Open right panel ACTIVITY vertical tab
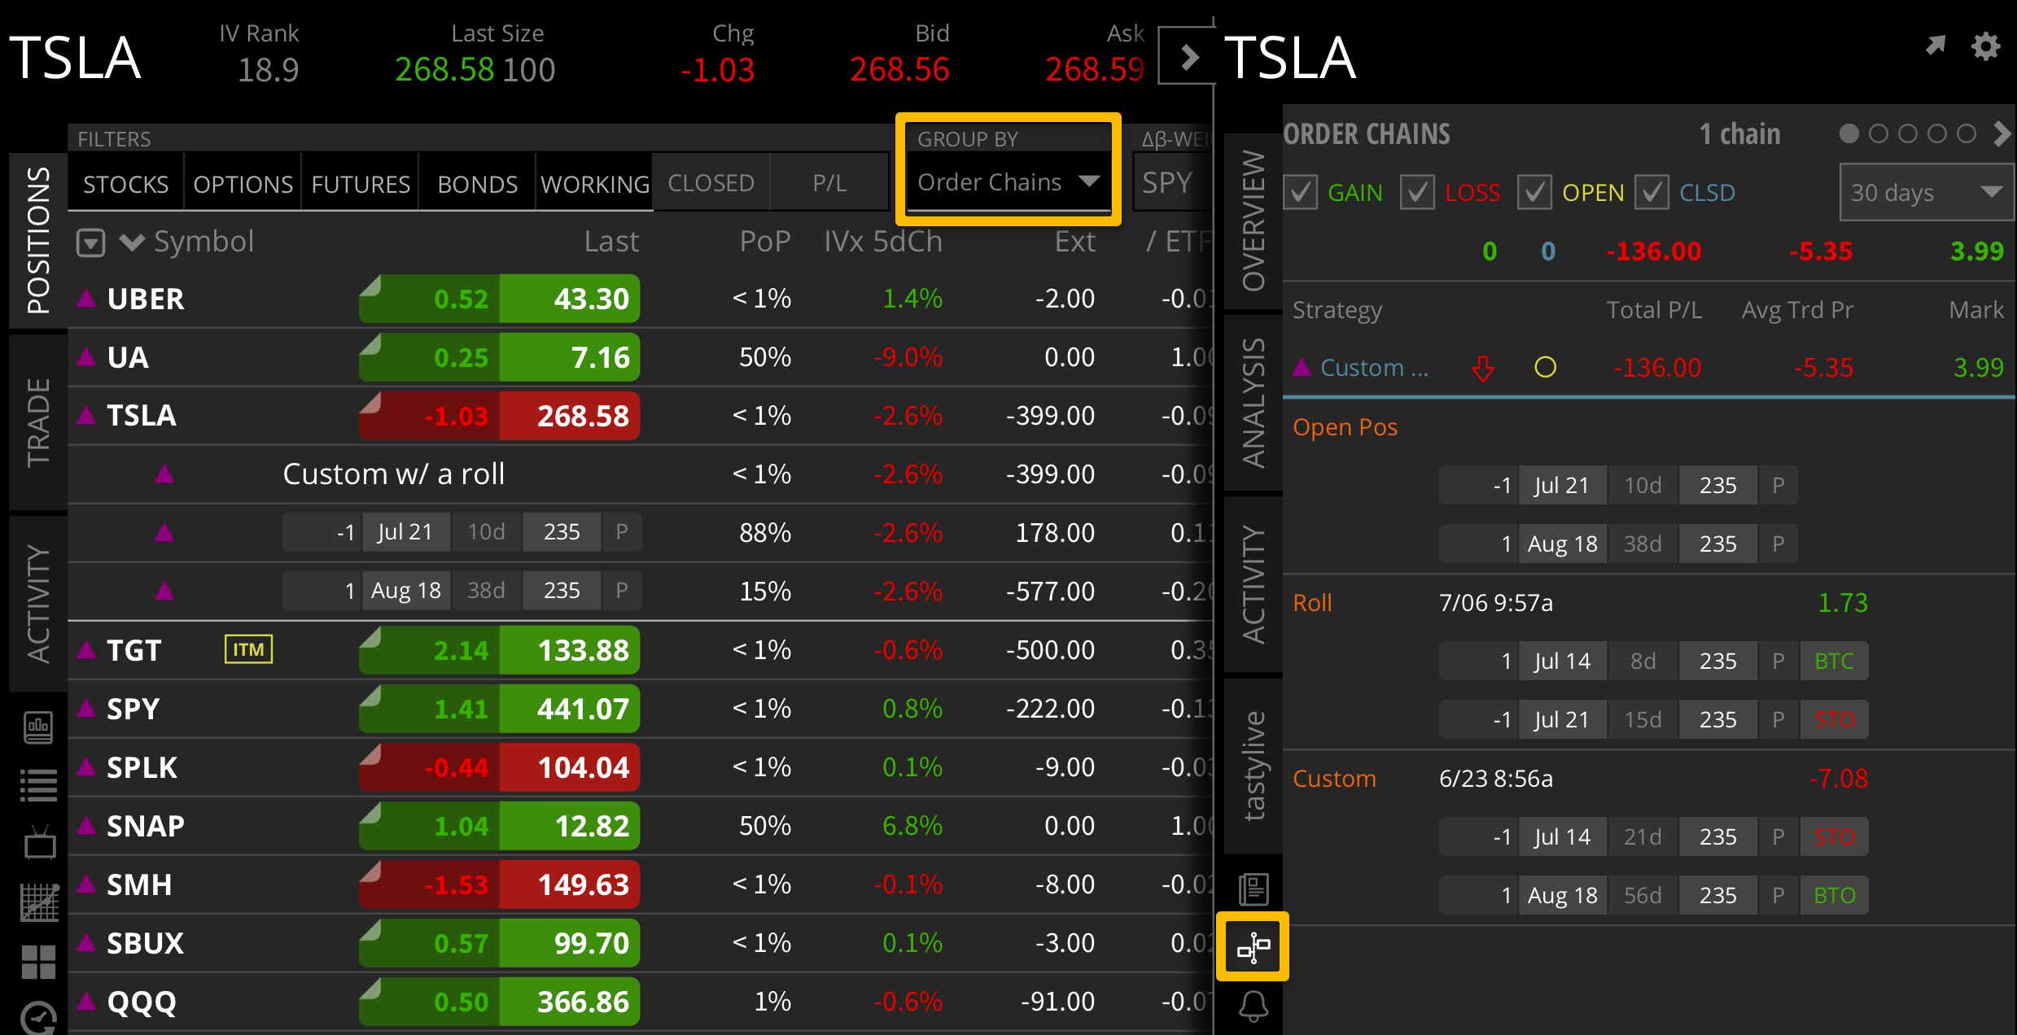Viewport: 2017px width, 1035px height. pos(1253,583)
